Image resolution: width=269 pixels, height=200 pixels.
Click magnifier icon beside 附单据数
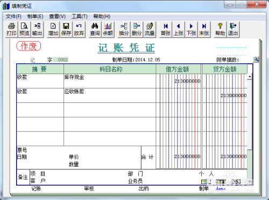(256, 60)
